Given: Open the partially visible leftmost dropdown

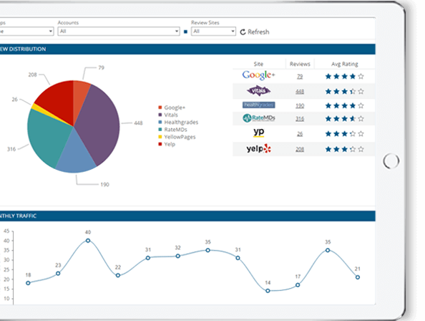Looking at the screenshot, I should click(x=26, y=32).
